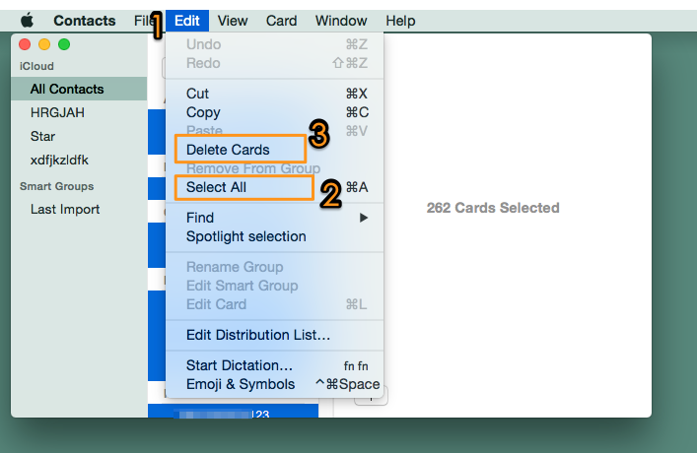Click the green zoom window button
The image size is (697, 453).
pos(64,44)
